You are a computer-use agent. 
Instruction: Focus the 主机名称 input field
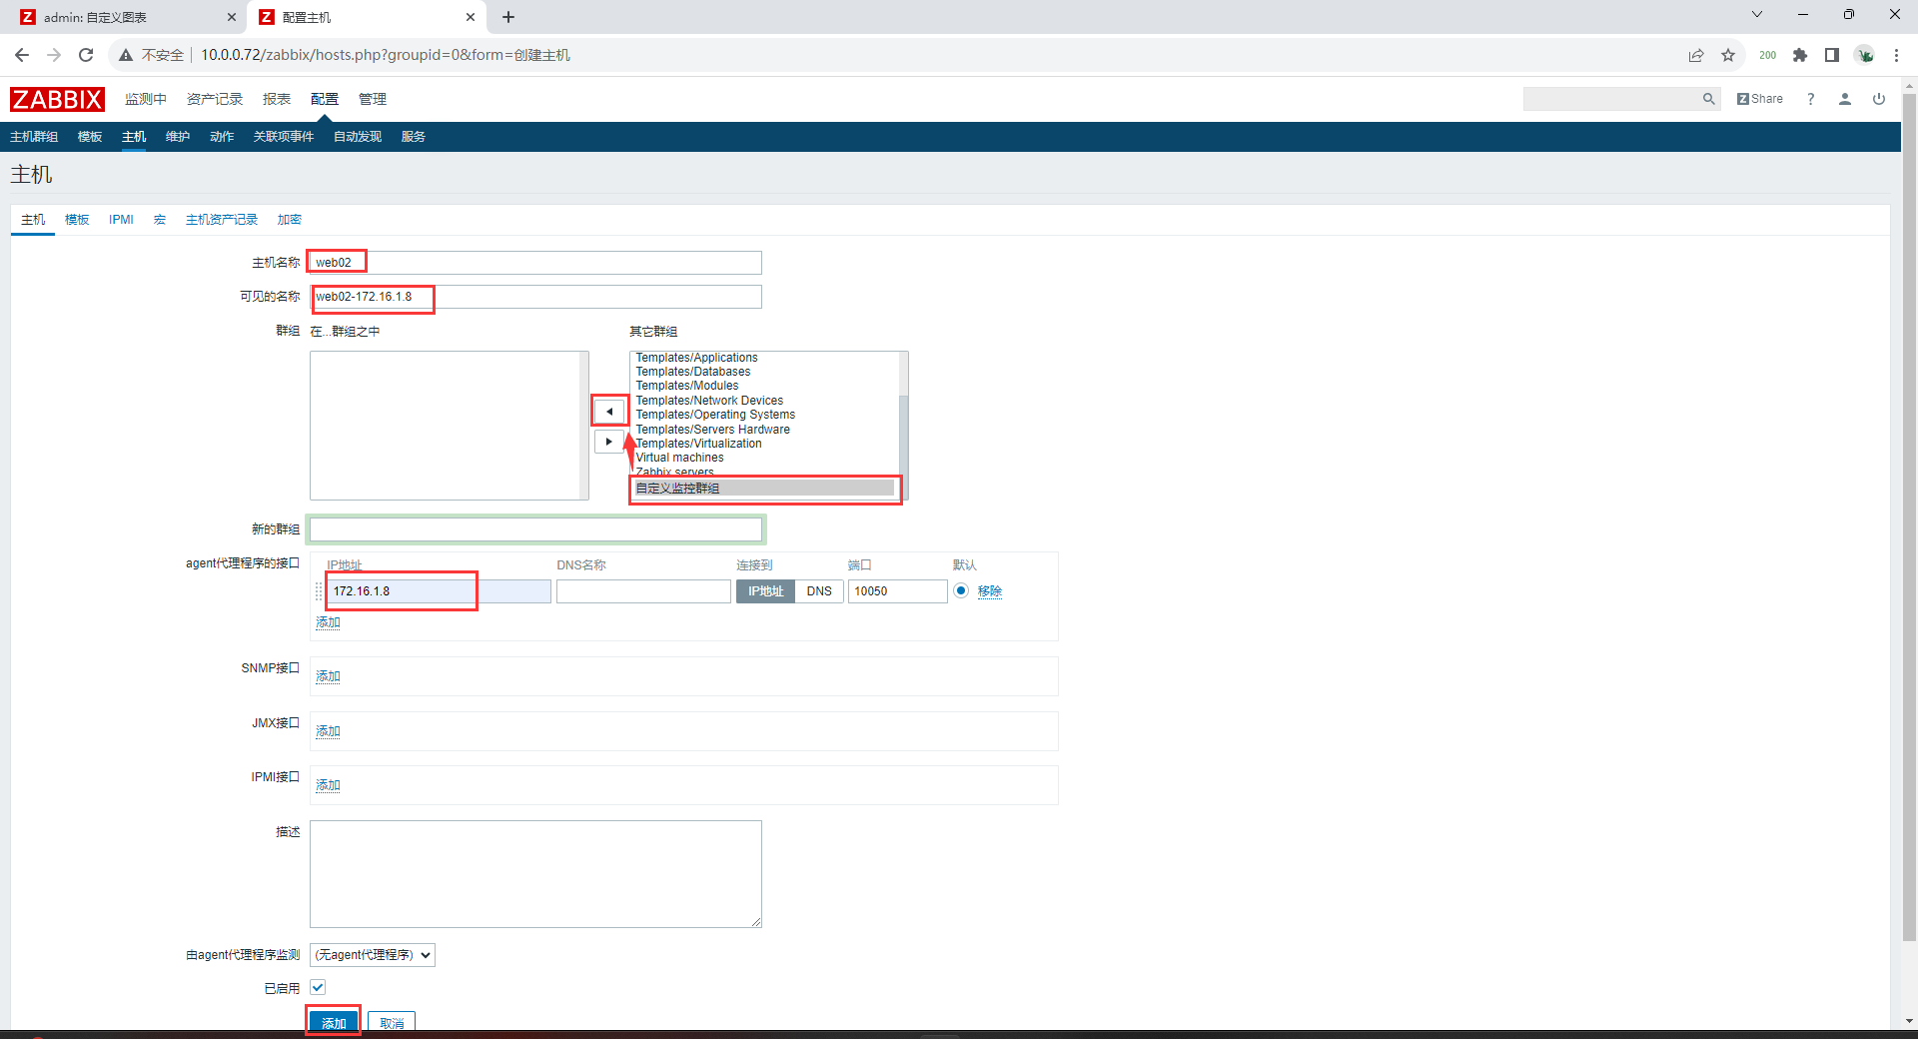coord(535,263)
